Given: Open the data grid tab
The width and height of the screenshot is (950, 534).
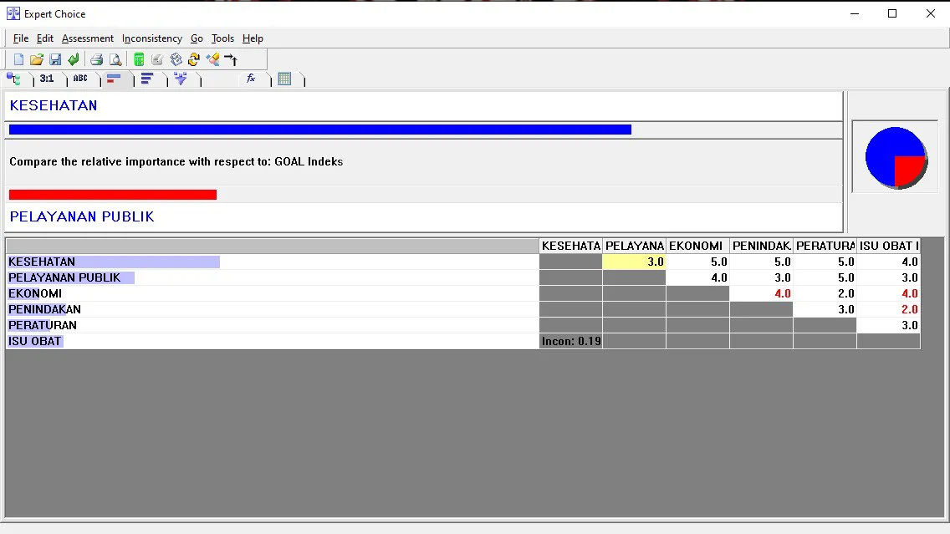Looking at the screenshot, I should coord(284,79).
